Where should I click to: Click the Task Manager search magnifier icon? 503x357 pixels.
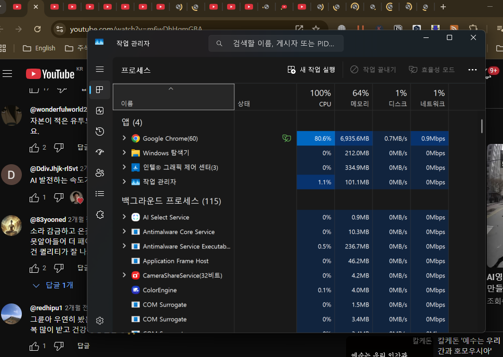tap(219, 43)
